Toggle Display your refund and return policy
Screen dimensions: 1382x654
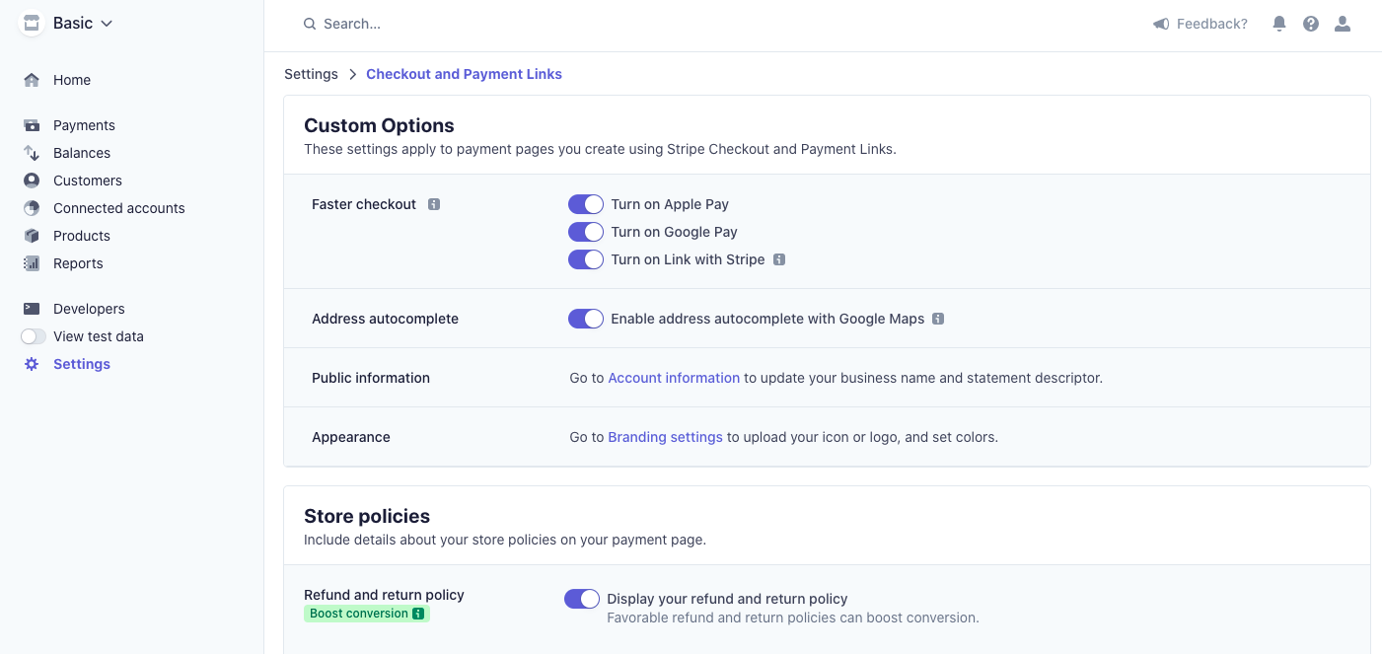click(582, 599)
